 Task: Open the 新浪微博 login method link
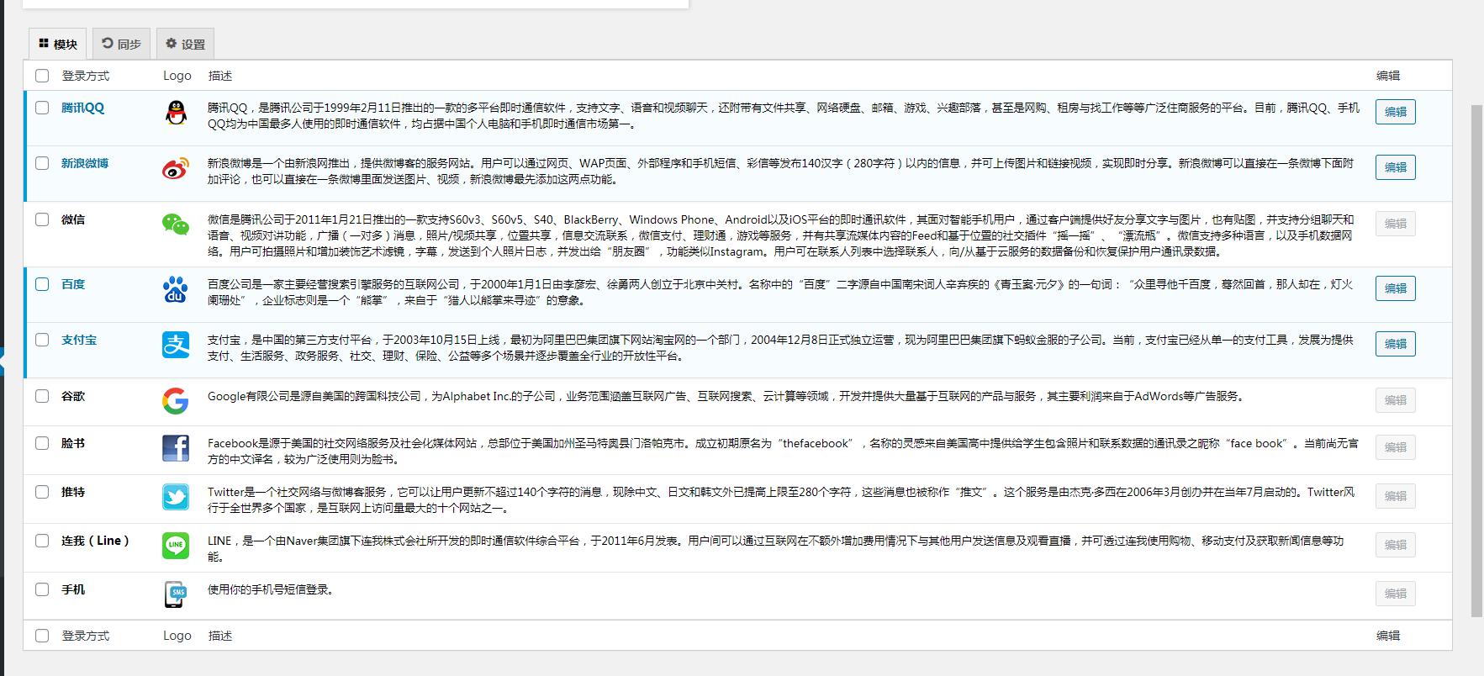coord(85,163)
